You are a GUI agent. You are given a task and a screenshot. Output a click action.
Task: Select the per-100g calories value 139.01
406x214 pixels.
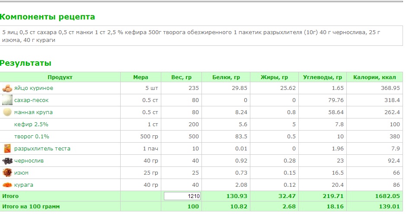tap(389, 207)
